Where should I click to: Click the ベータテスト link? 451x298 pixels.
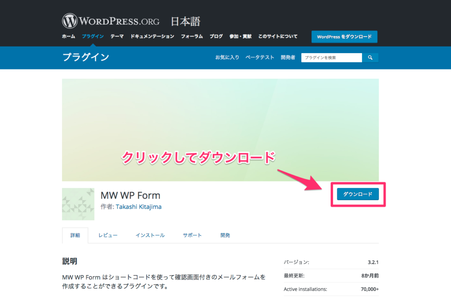(x=260, y=58)
